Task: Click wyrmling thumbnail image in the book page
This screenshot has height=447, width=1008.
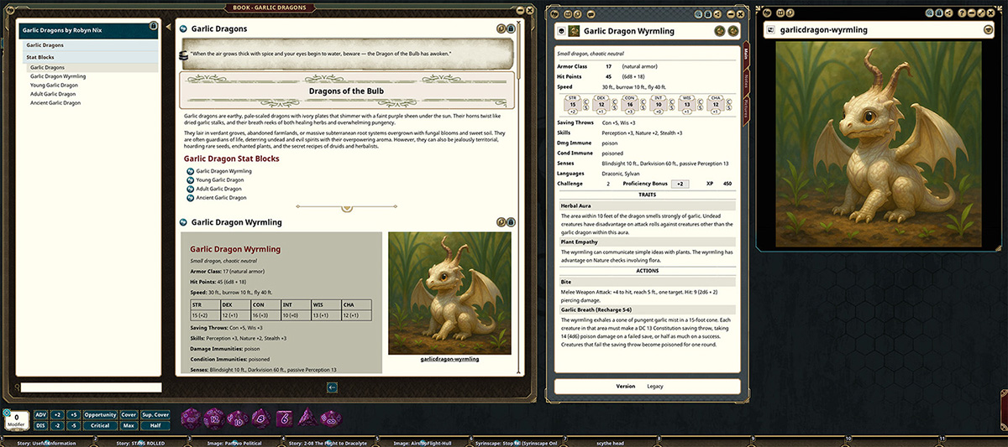Action: click(449, 294)
